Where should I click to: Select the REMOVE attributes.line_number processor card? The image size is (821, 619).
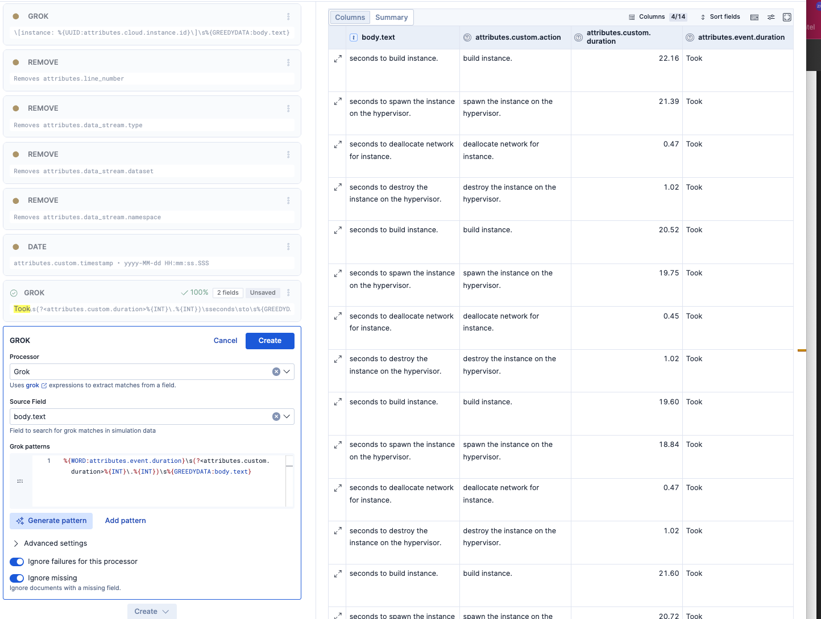coord(152,70)
